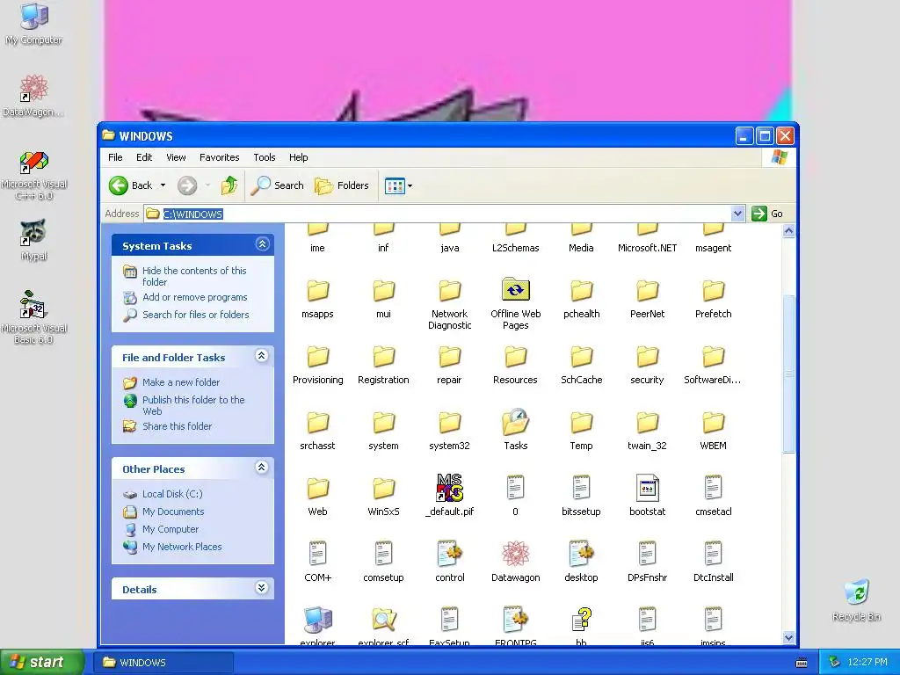Click the WINDOWS taskbar button
The image size is (900, 675).
tap(163, 663)
